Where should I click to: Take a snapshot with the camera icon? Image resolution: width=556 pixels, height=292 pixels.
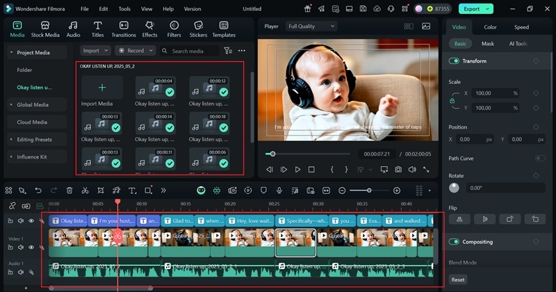tap(398, 170)
